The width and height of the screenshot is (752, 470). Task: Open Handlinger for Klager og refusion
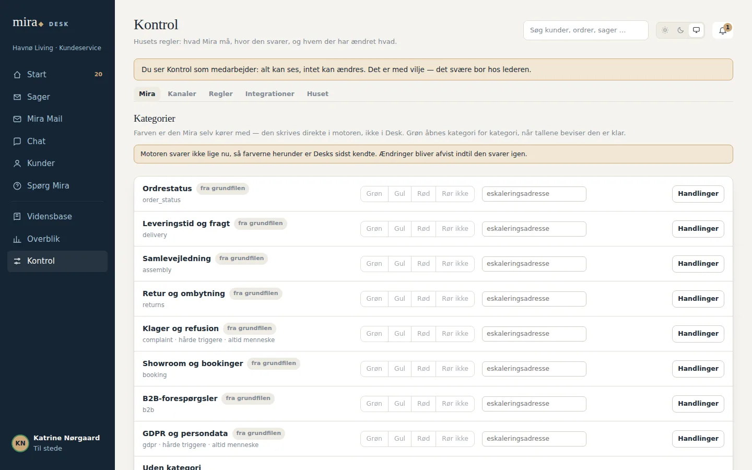[698, 334]
